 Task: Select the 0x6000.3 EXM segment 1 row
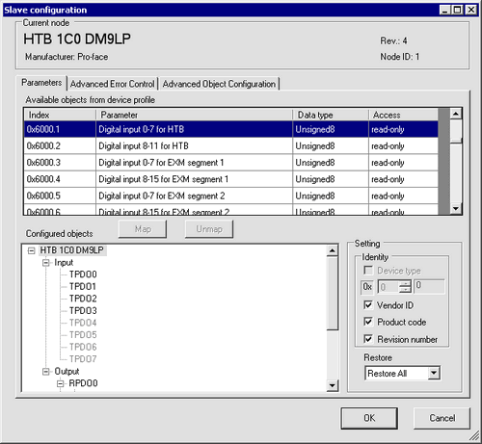[230, 163]
